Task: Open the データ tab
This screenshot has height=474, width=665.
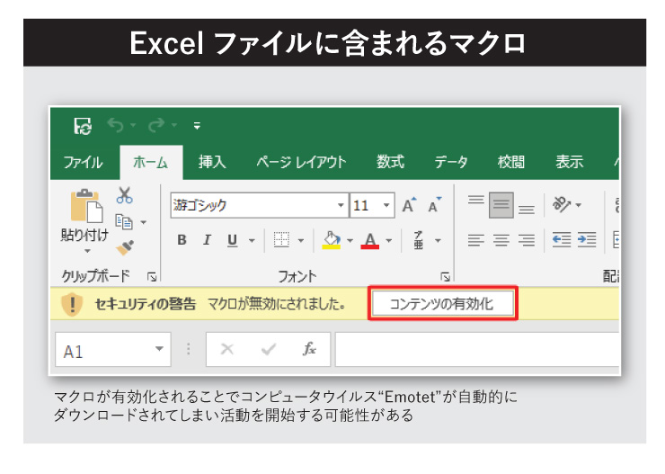Action: click(x=451, y=162)
